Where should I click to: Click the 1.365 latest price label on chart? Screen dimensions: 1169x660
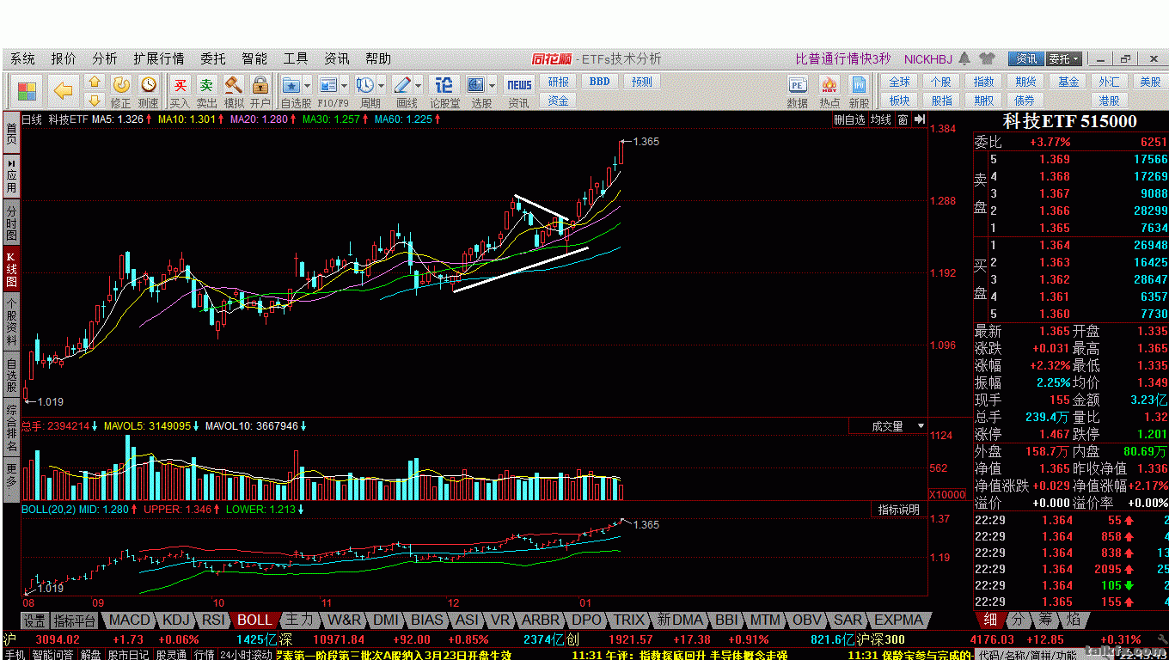click(646, 141)
